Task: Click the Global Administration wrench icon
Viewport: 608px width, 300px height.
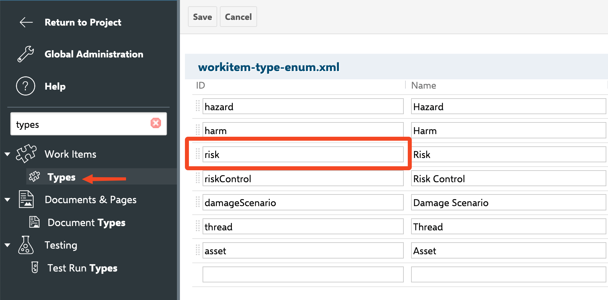Action: [x=26, y=54]
